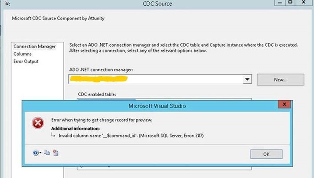Screen dimensions: 314x178
Task: Open the help icon's small dropdown arrow
Action: pos(40,153)
